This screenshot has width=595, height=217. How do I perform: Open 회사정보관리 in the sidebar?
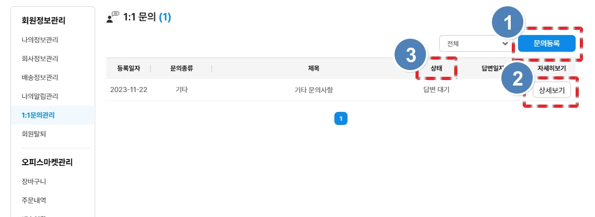[x=40, y=59]
